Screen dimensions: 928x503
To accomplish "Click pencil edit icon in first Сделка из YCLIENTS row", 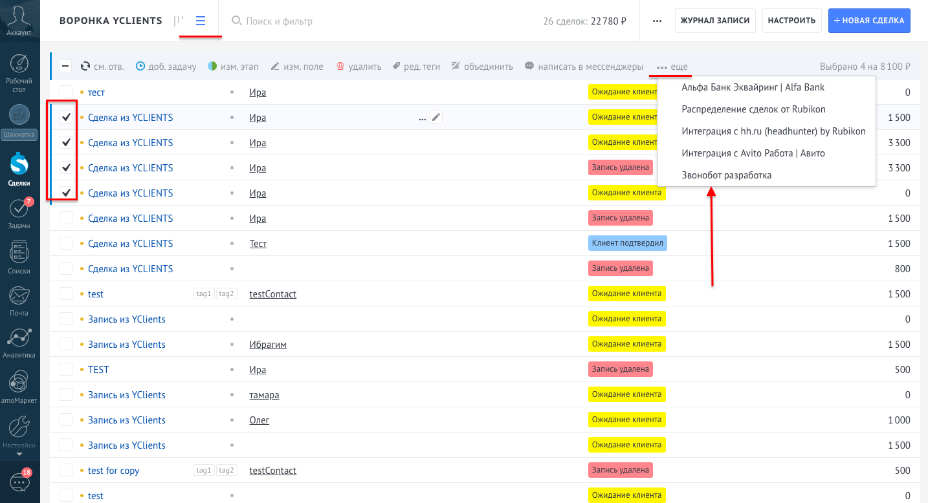I will tap(436, 117).
